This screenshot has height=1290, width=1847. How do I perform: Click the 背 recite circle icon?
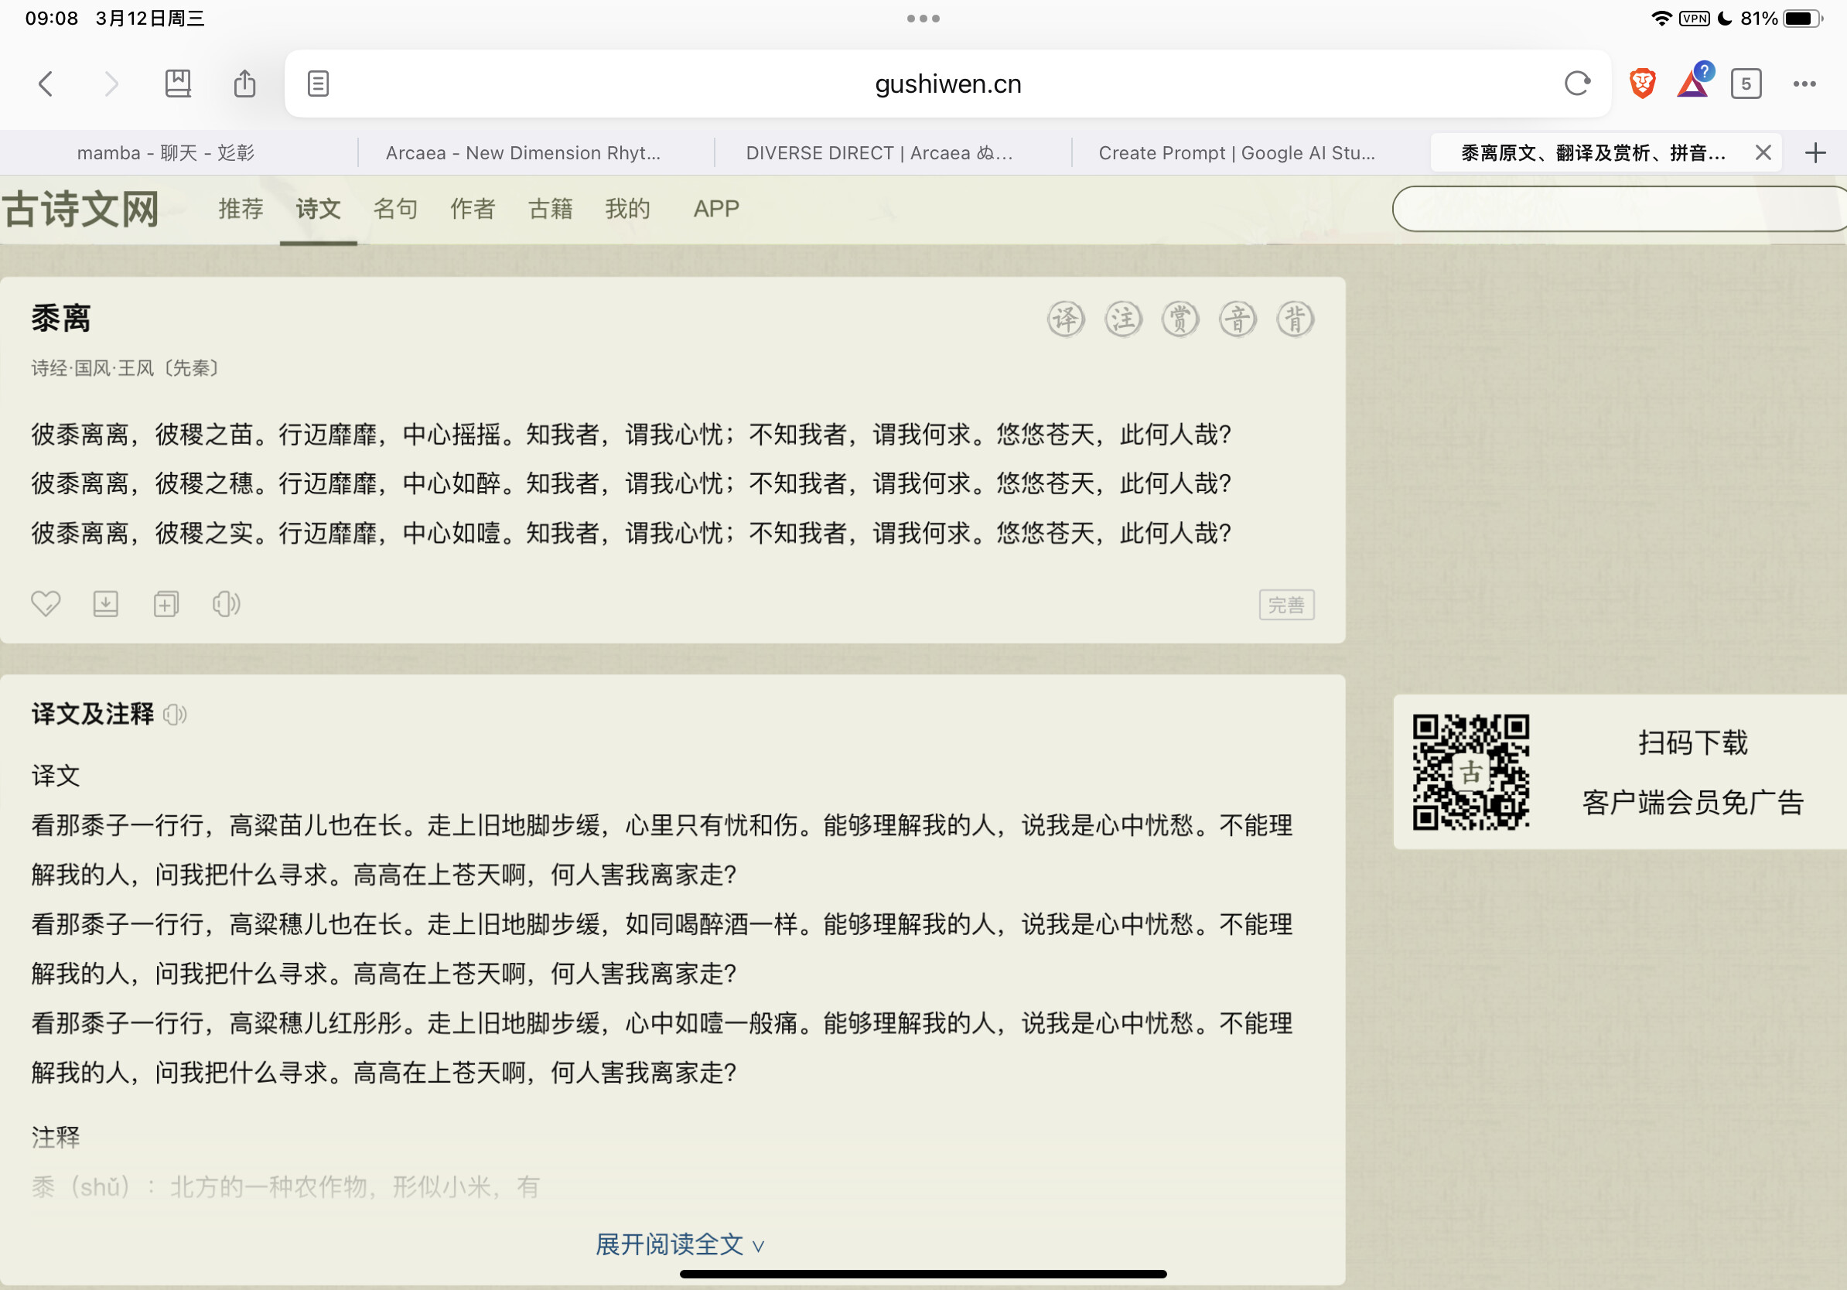1296,319
